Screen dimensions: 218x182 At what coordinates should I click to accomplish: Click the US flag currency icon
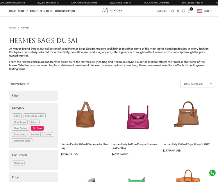(199, 11)
